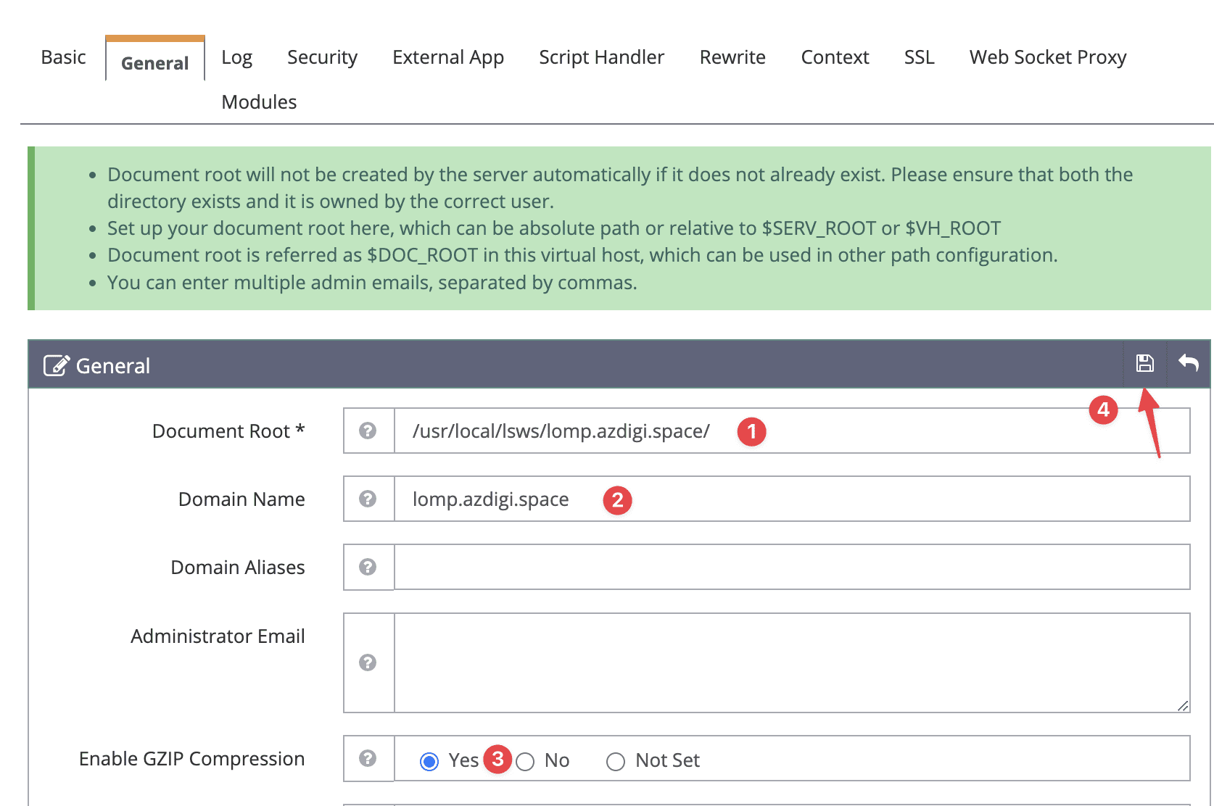Choose Not Set for GZIP Compression
The height and width of the screenshot is (806, 1214).
click(616, 762)
